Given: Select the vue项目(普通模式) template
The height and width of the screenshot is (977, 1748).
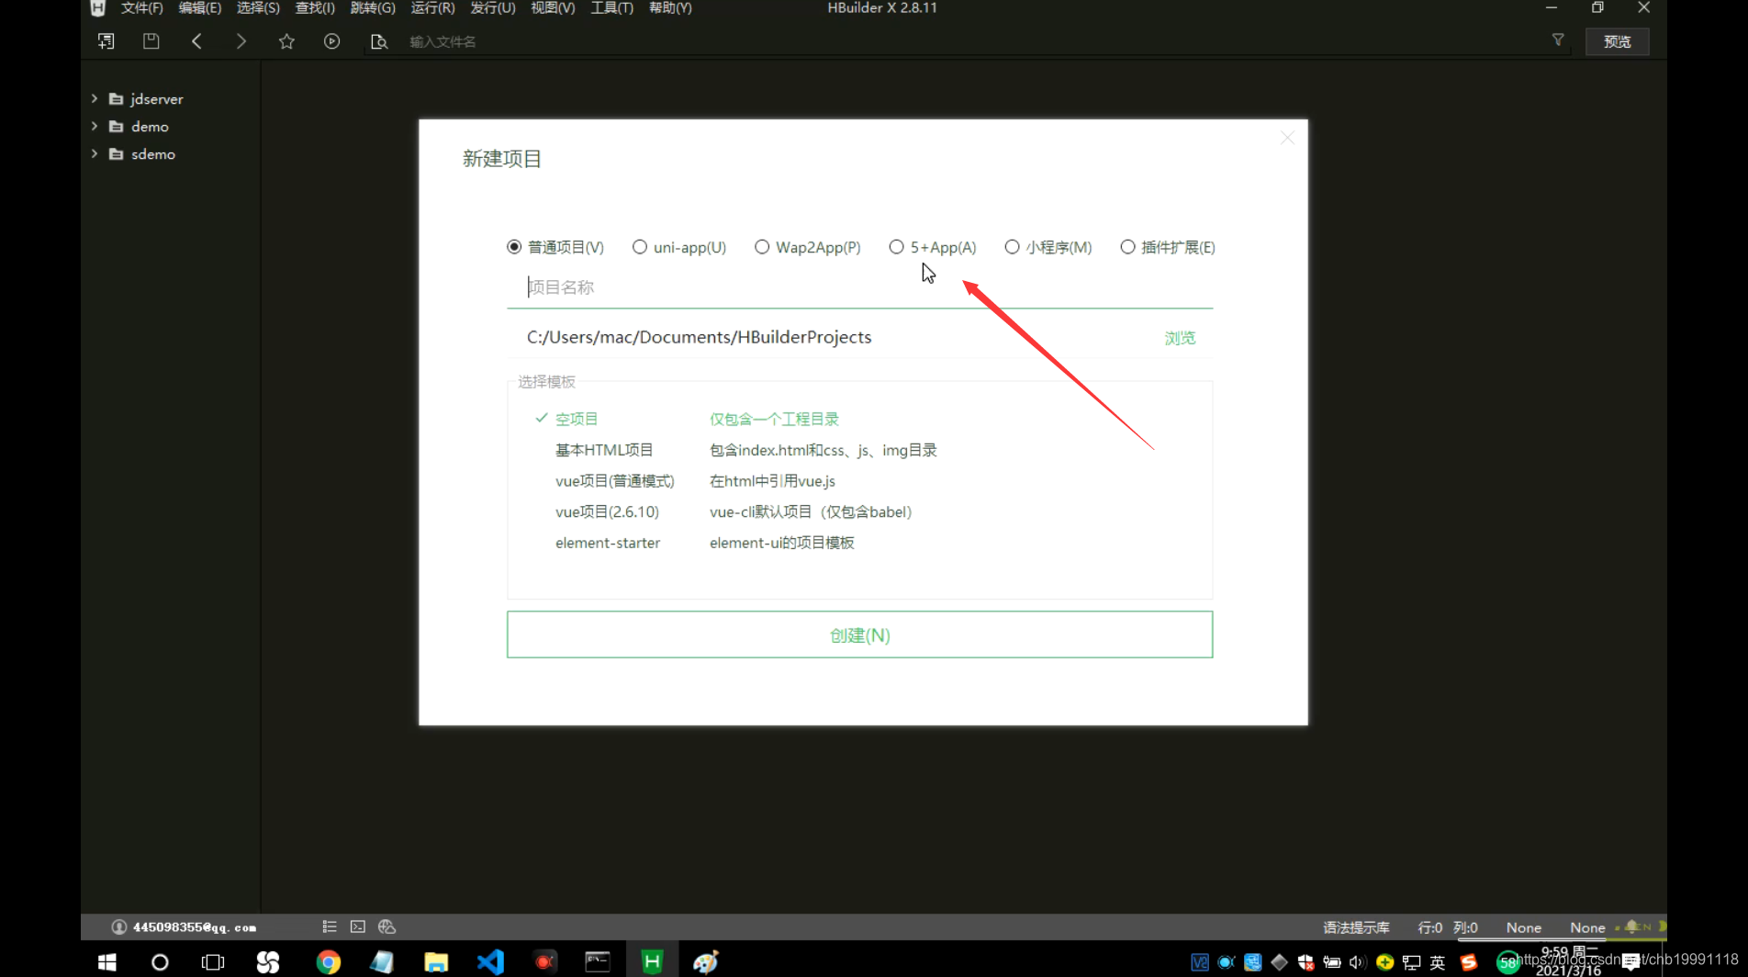Looking at the screenshot, I should click(614, 481).
